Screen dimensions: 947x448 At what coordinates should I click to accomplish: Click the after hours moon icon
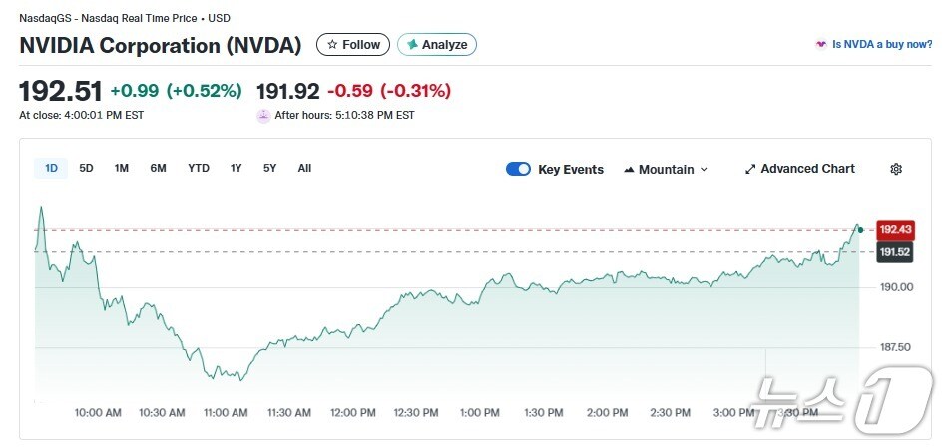pyautogui.click(x=263, y=115)
